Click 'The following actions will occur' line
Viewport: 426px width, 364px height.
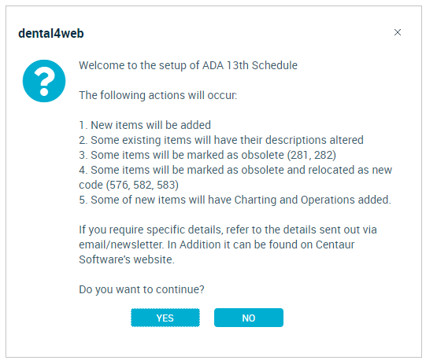(x=158, y=95)
